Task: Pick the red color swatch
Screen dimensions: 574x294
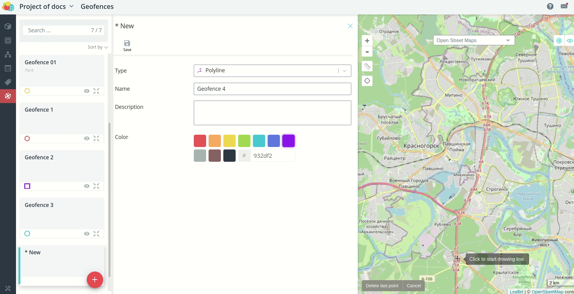Action: [x=200, y=141]
